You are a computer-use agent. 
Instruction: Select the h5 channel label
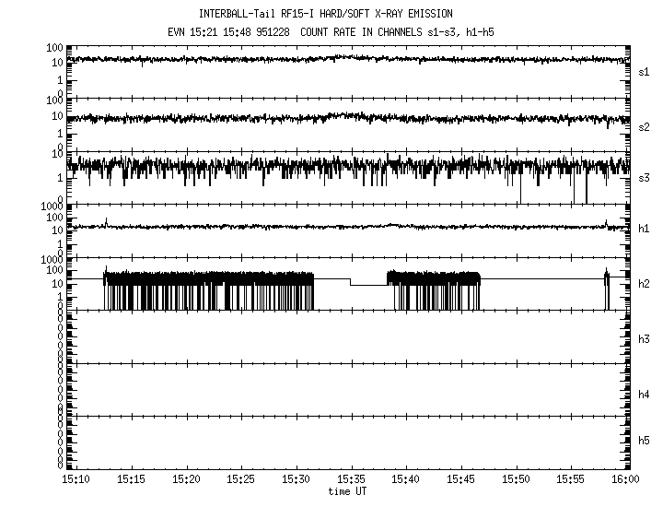click(644, 442)
